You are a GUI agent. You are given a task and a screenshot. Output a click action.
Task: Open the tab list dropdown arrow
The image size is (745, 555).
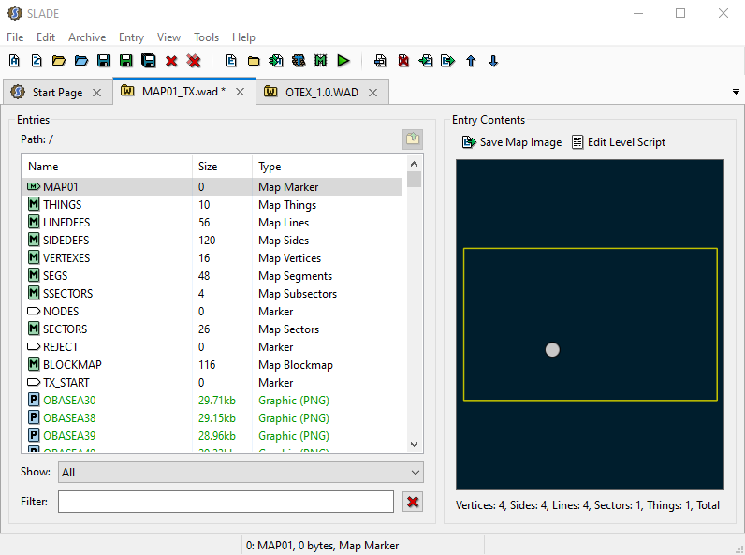pyautogui.click(x=736, y=92)
